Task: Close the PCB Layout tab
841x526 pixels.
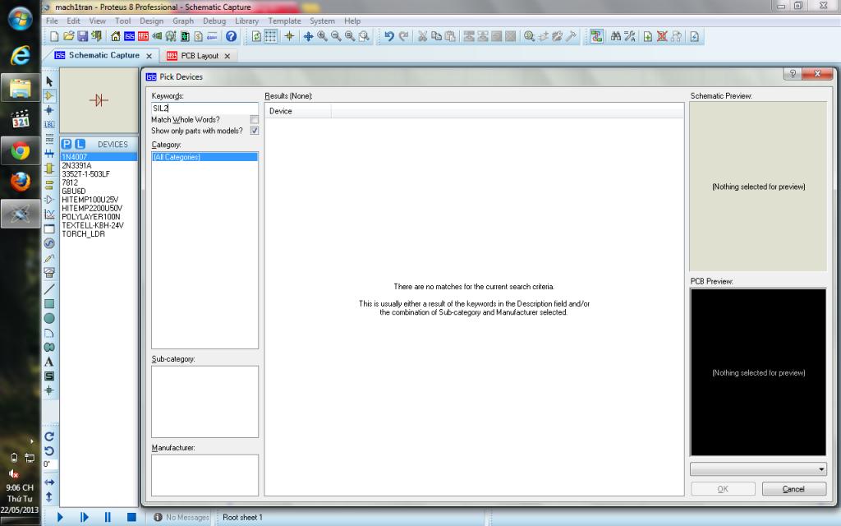Action: click(x=227, y=56)
